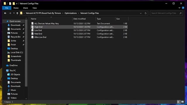Click the Text Document type cell
Viewport: 187px width, 105px height.
pyautogui.click(x=103, y=24)
